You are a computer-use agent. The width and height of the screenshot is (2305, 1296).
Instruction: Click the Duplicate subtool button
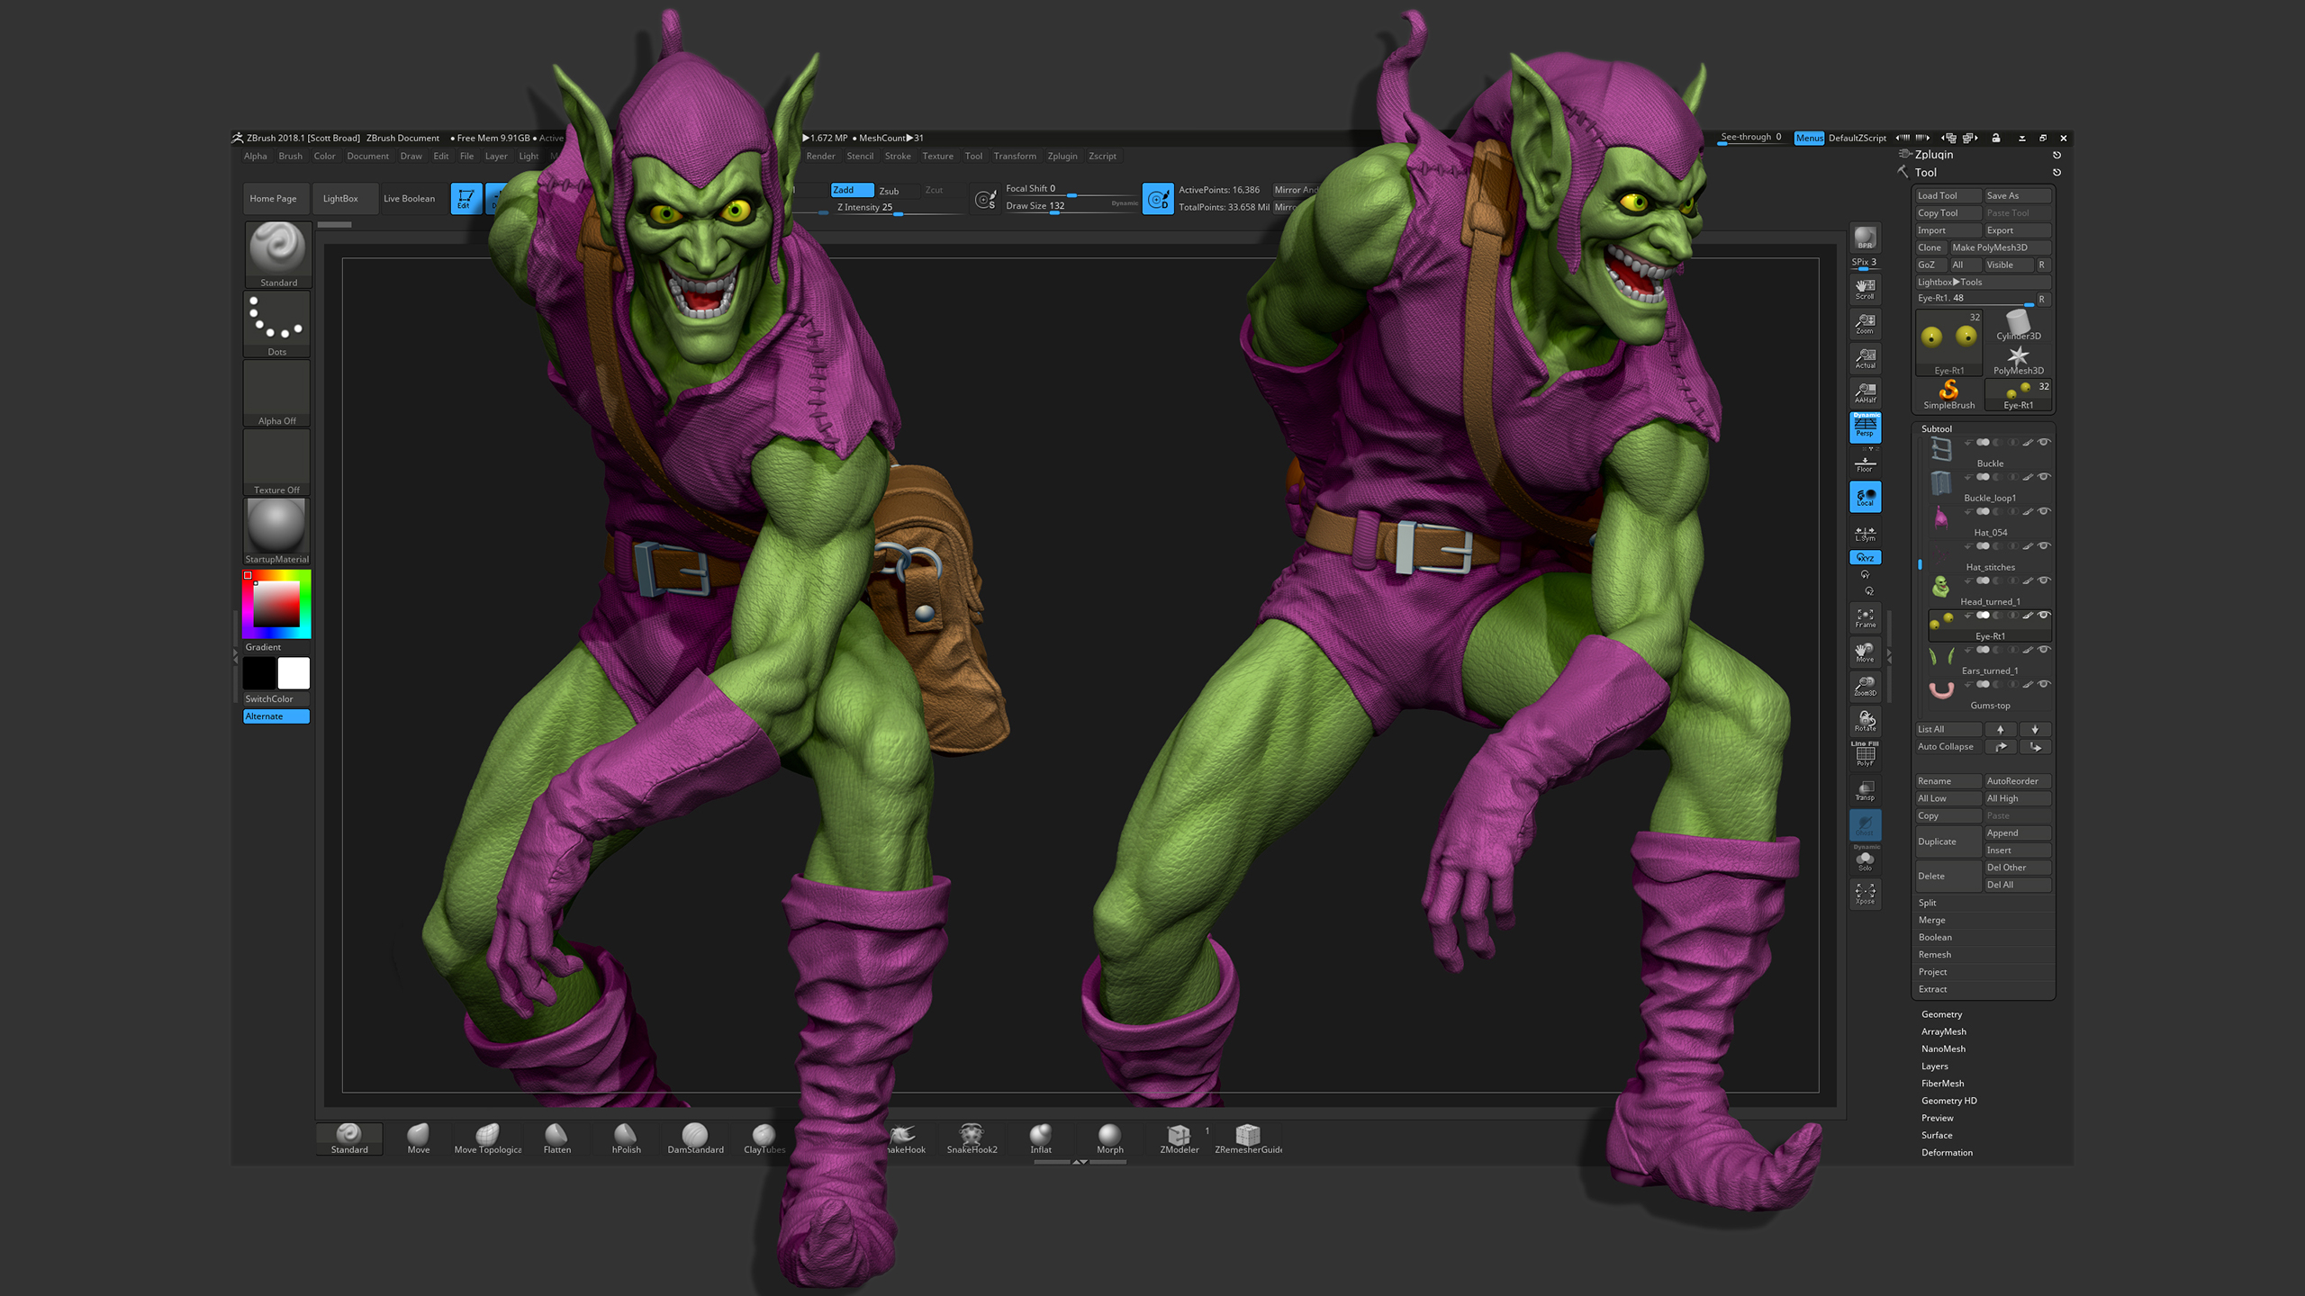coord(1948,841)
